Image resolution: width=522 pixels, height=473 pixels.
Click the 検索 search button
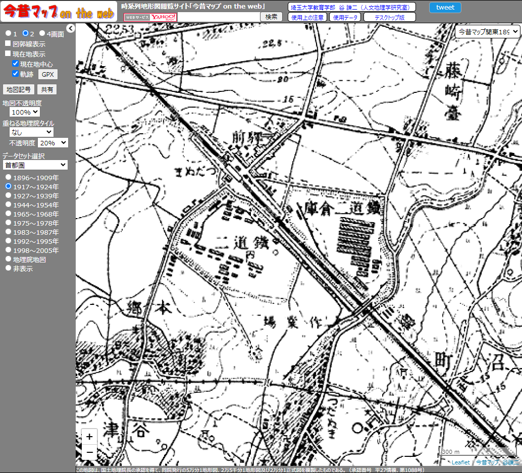271,17
